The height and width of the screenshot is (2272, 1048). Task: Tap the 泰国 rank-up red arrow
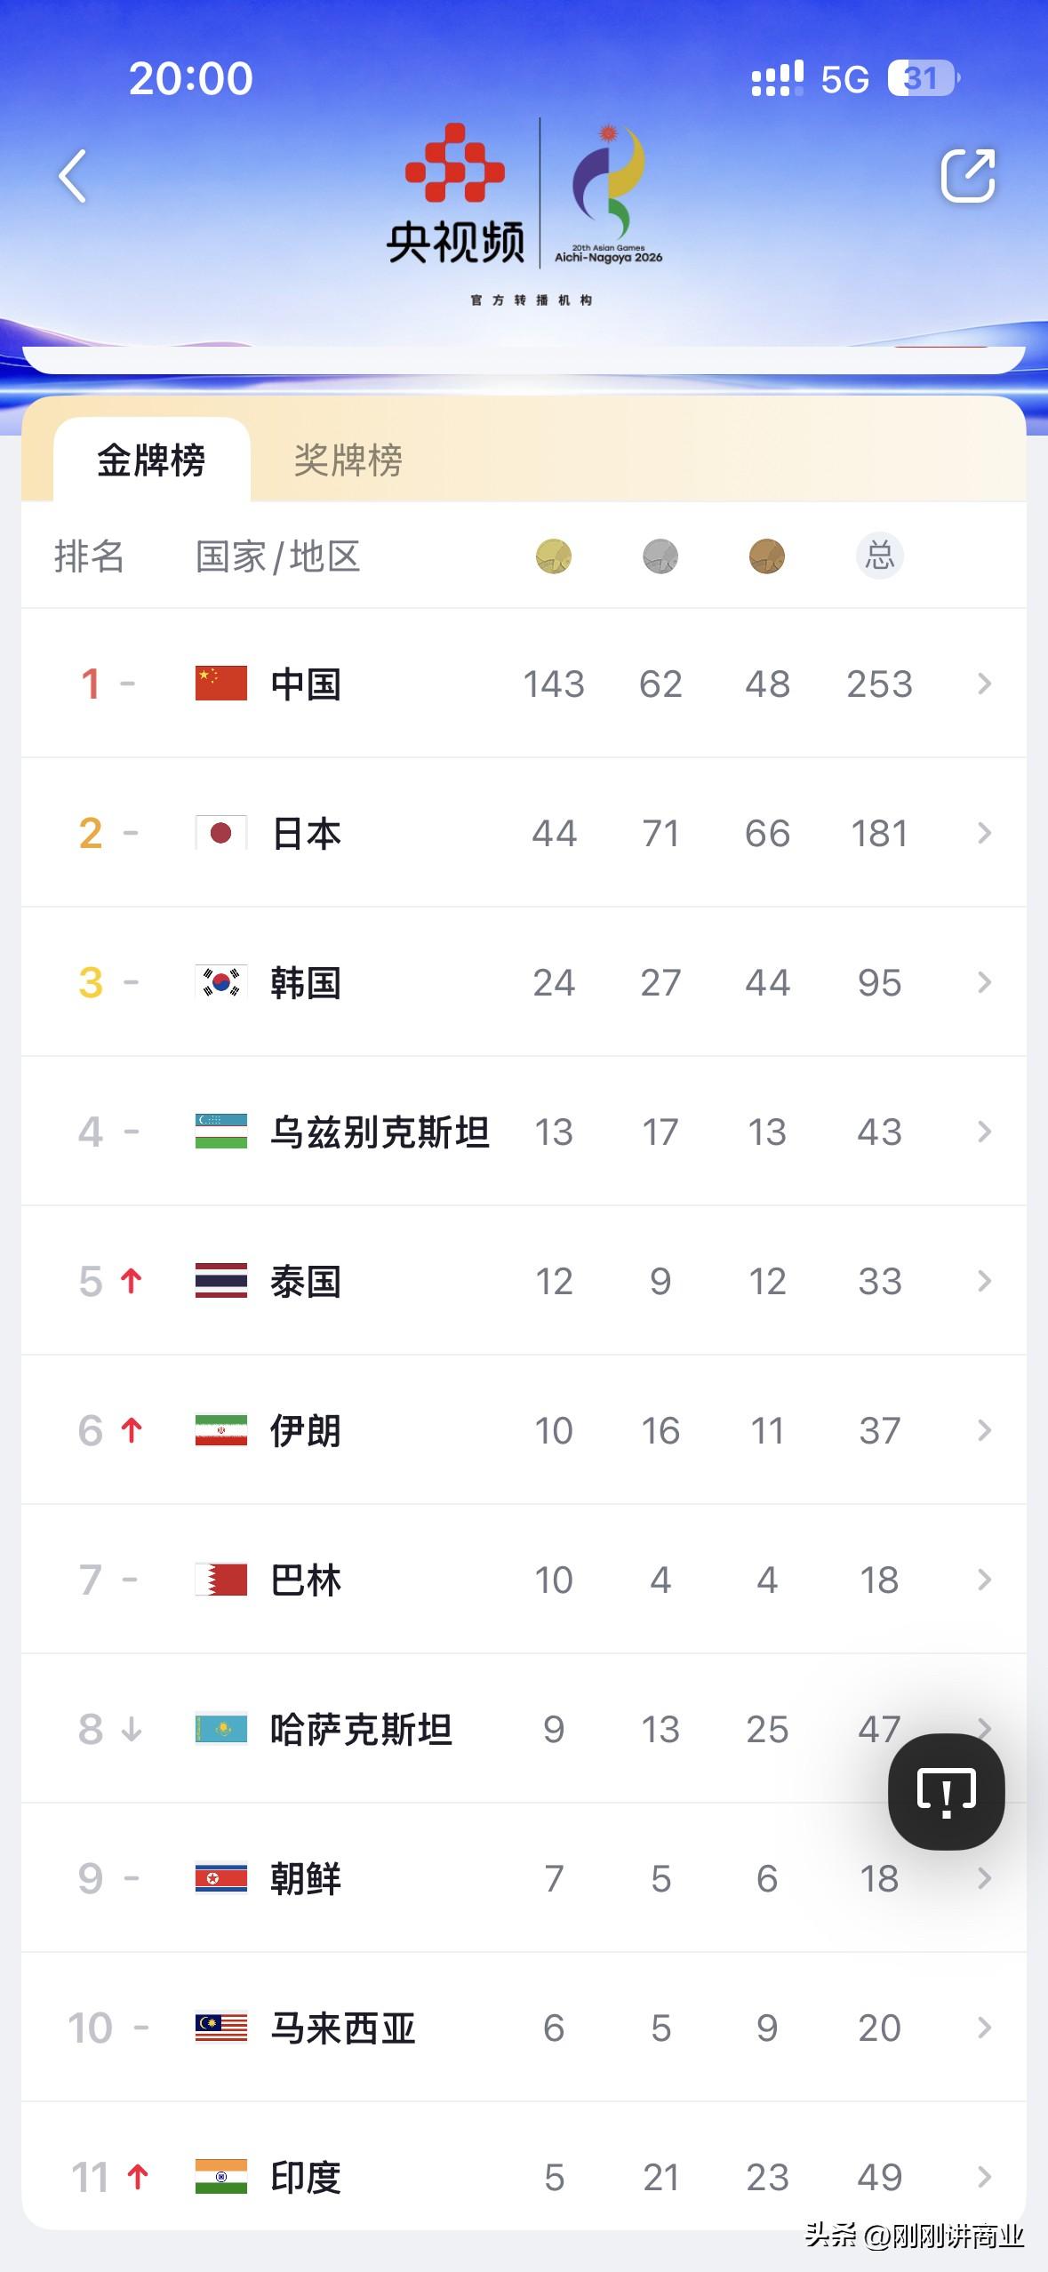pyautogui.click(x=132, y=1281)
